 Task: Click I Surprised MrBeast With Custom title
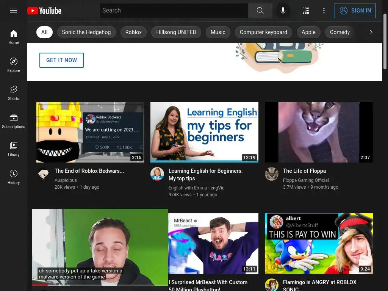click(x=208, y=285)
